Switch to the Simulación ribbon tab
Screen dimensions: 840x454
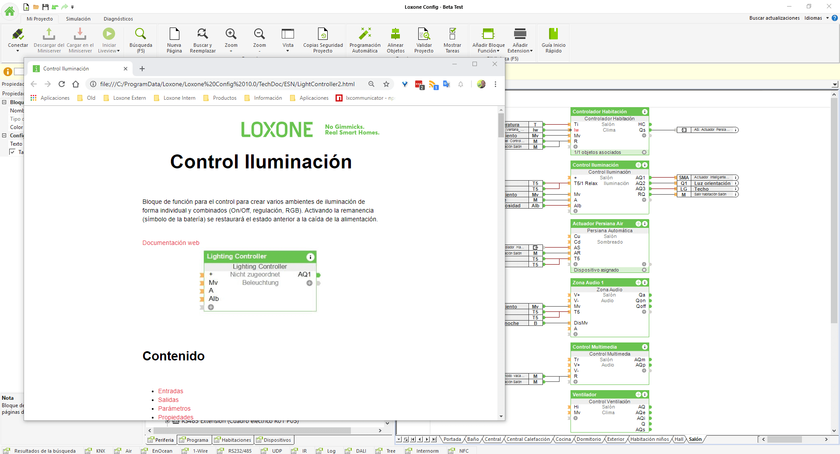[x=78, y=19]
